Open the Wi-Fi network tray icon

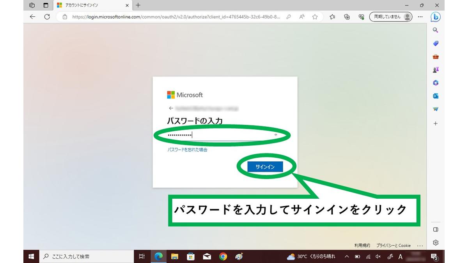pyautogui.click(x=368, y=256)
